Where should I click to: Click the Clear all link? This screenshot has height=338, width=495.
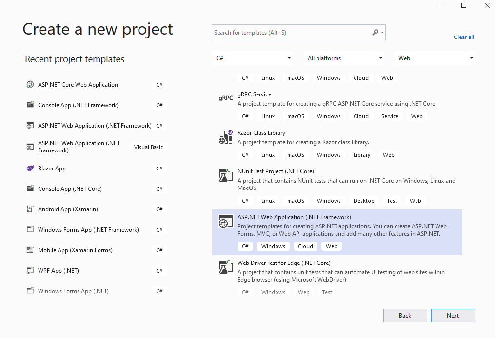[463, 37]
